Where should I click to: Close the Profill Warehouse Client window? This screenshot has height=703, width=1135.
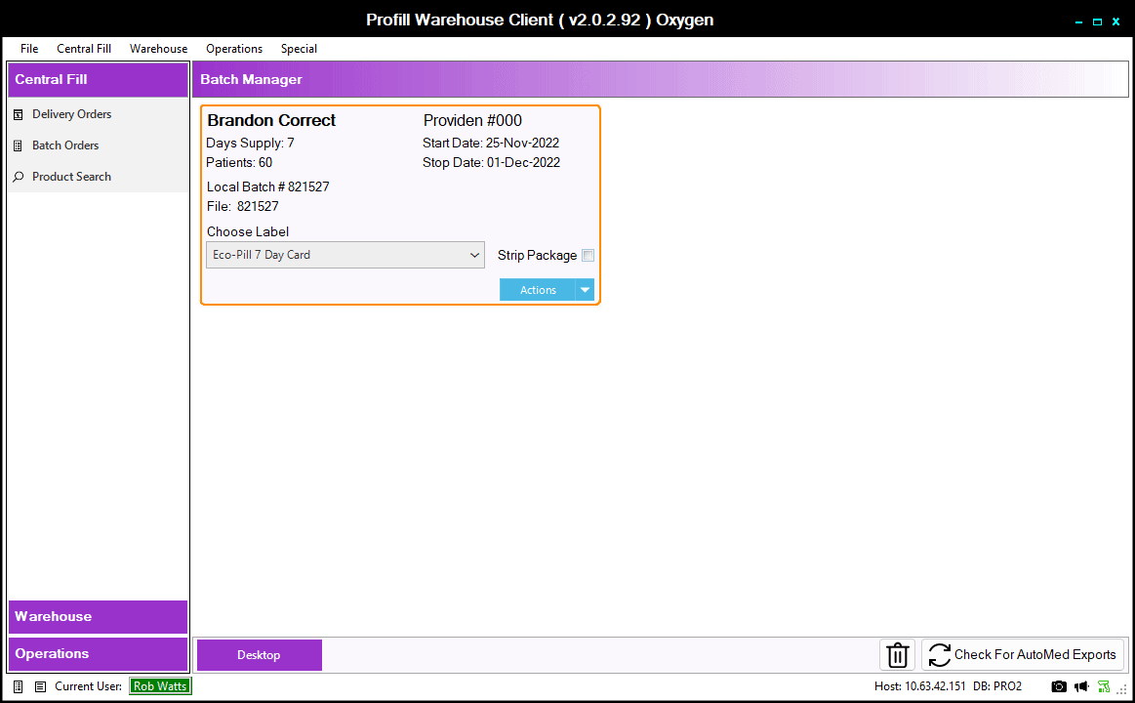click(x=1116, y=21)
